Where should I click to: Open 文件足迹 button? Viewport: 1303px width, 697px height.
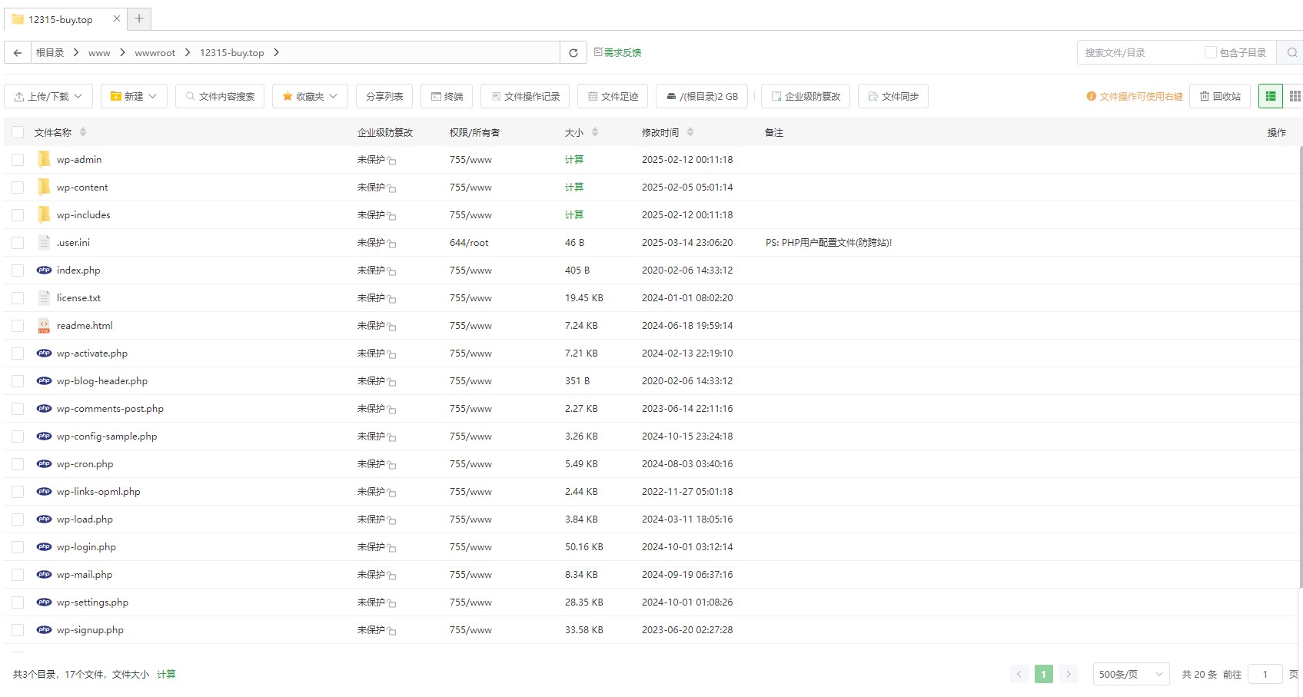(x=613, y=96)
